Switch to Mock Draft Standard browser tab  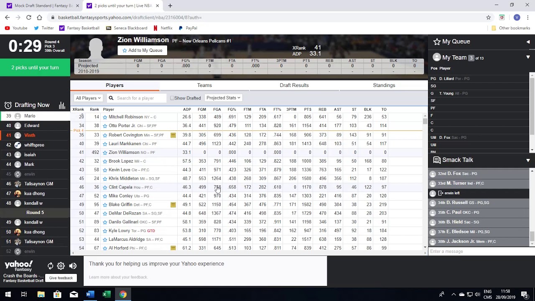pos(43,6)
